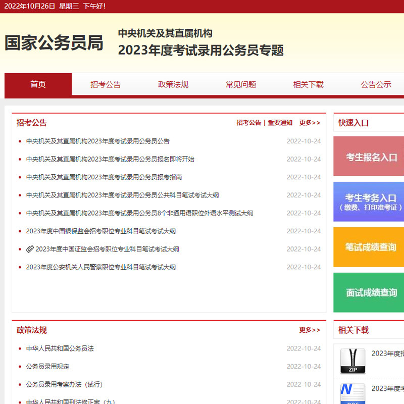This screenshot has width=404, height=404.
Task: Click the 招考公告 section heading
Action: [32, 123]
